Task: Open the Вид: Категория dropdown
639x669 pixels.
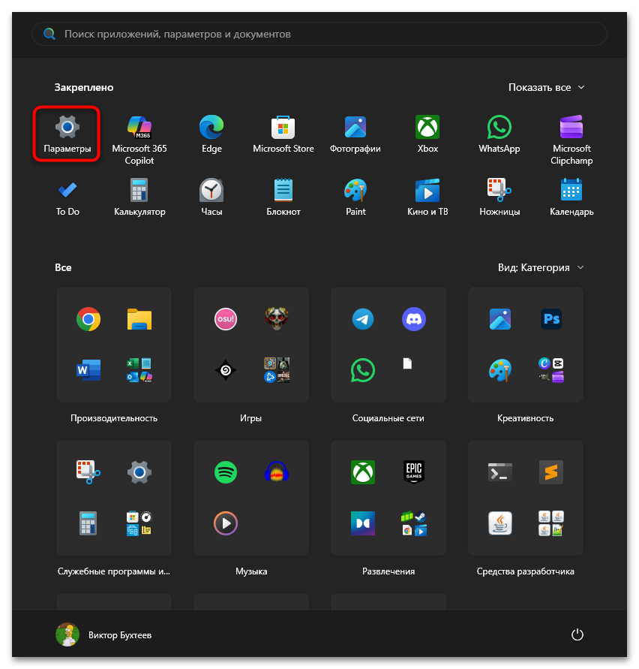Action: 541,267
